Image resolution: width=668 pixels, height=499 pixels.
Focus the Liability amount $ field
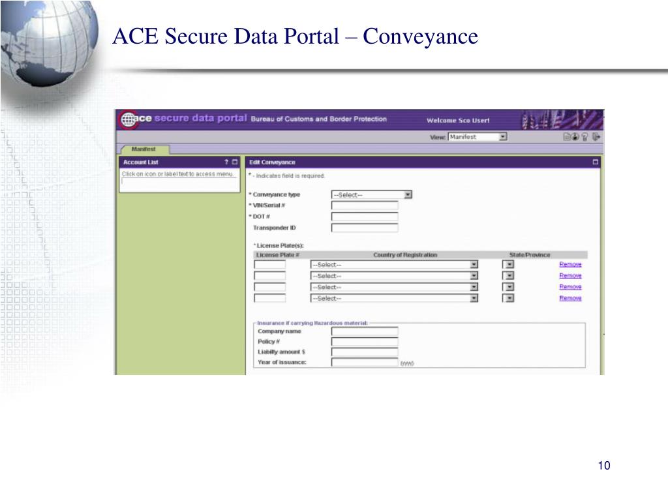[x=365, y=352]
